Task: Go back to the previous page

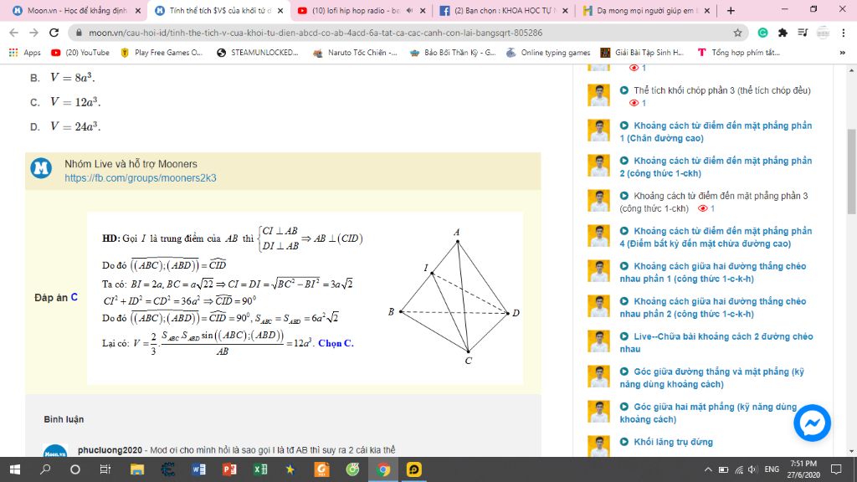Action: [x=14, y=33]
